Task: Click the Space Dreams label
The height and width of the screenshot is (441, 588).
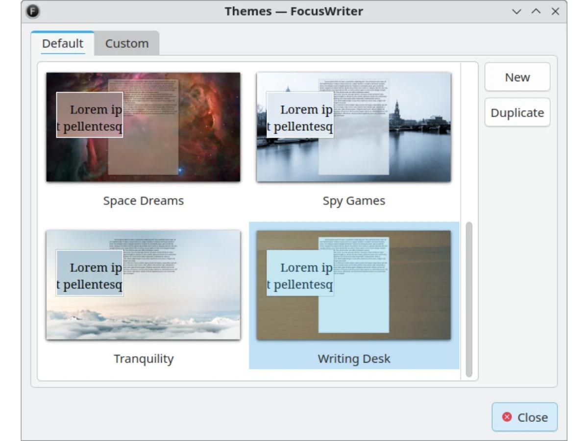Action: (144, 201)
